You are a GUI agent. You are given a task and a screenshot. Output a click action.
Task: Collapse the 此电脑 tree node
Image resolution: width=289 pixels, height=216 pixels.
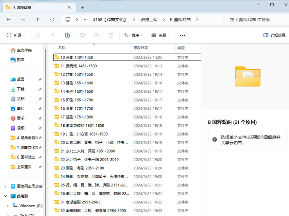tap(5, 196)
